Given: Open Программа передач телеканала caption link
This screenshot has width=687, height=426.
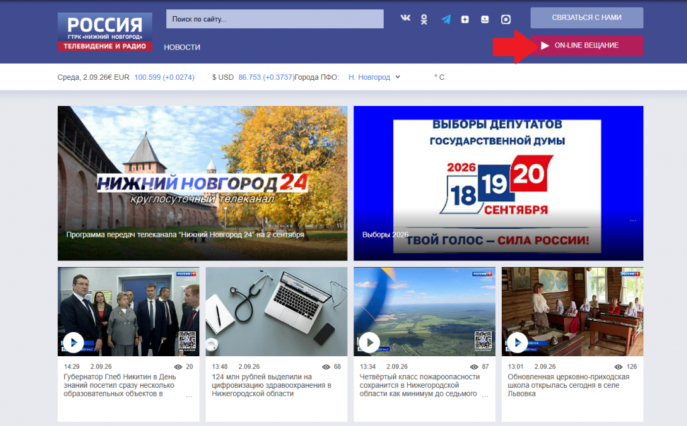Looking at the screenshot, I should (185, 235).
